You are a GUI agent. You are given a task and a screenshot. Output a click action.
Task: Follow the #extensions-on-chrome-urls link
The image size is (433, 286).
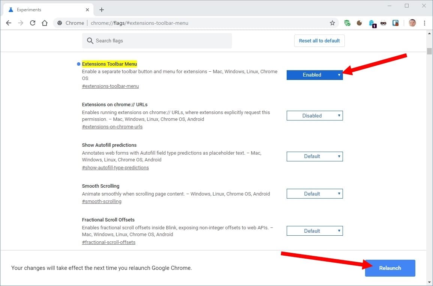[x=112, y=127]
